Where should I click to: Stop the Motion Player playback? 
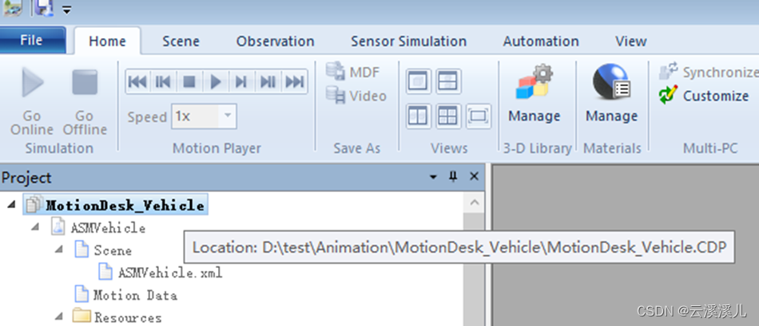point(189,81)
